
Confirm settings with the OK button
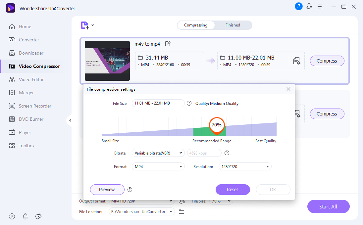[273, 190]
